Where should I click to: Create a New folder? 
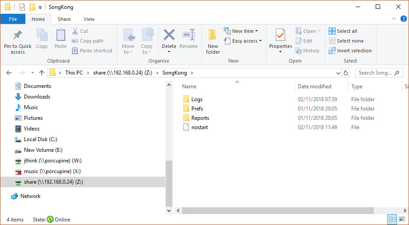[x=213, y=41]
